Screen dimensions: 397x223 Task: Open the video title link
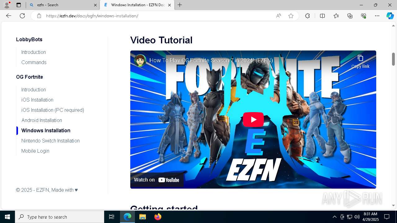pos(211,60)
